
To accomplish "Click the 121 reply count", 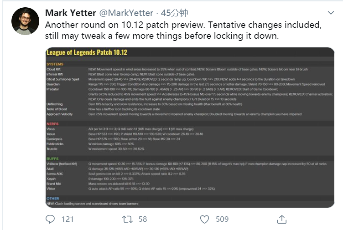I will pos(68,219).
